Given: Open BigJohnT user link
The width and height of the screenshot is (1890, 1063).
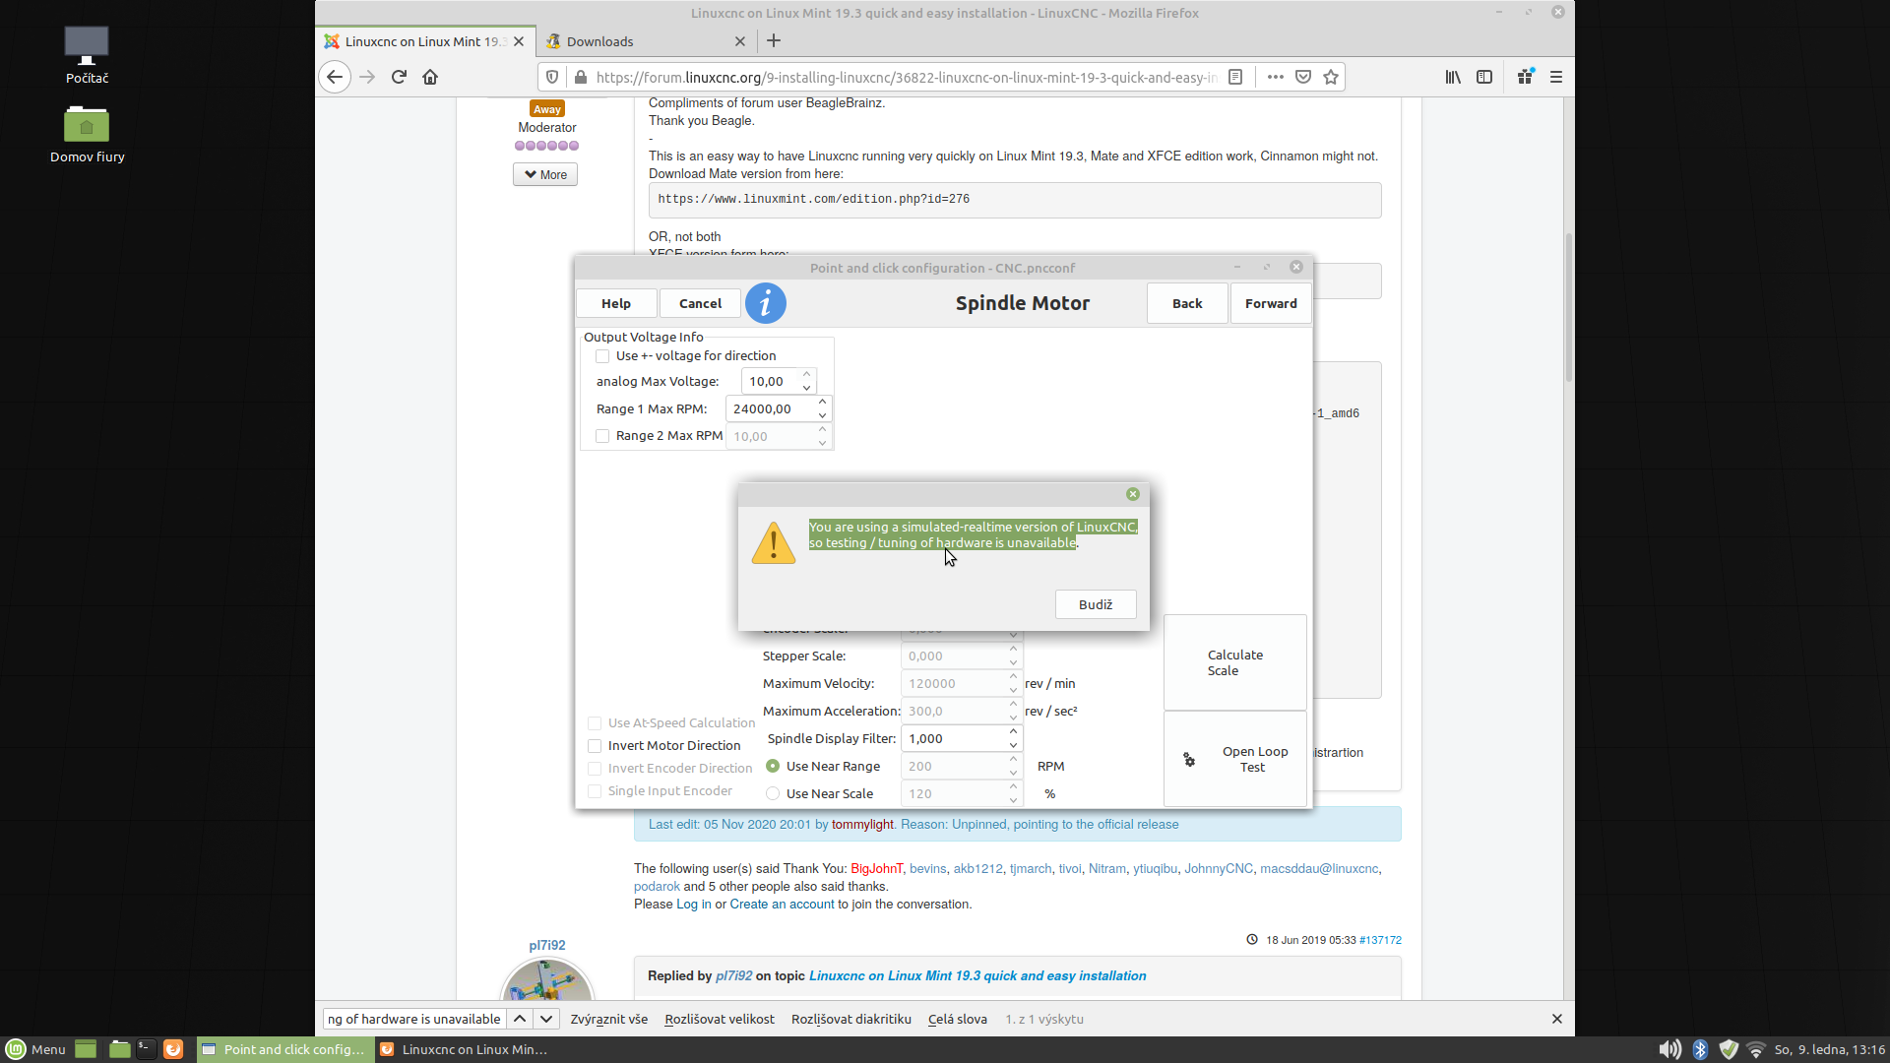Looking at the screenshot, I should click(x=876, y=868).
